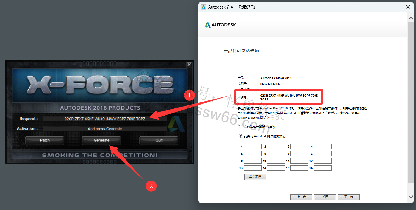Click activation code box 12
This screenshot has height=210, width=416.
(x=323, y=161)
